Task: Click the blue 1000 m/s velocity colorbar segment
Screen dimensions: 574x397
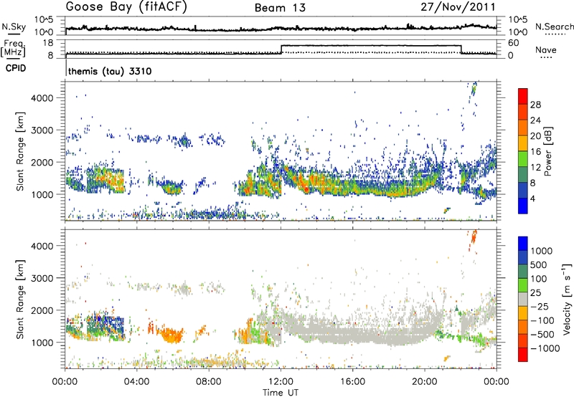Action: click(523, 244)
